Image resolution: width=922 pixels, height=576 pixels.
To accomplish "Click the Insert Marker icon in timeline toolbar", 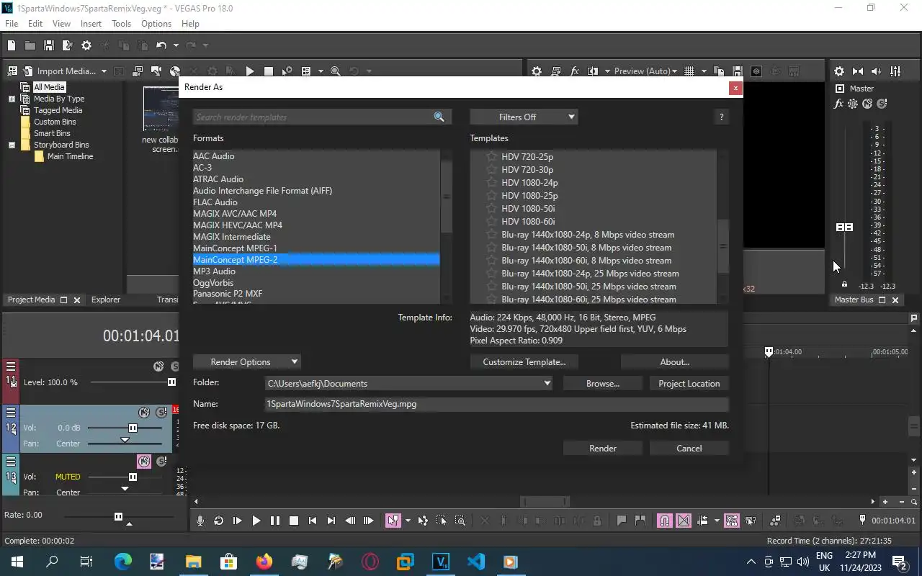I will point(621,521).
